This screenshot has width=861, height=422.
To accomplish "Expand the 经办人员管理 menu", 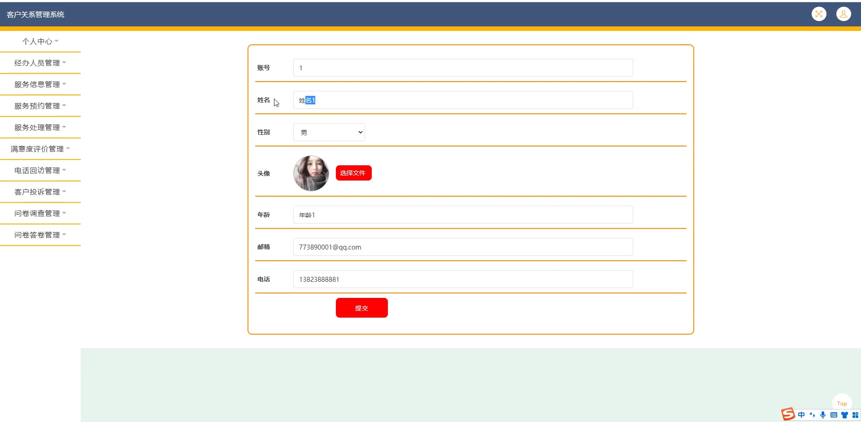I will [x=40, y=63].
